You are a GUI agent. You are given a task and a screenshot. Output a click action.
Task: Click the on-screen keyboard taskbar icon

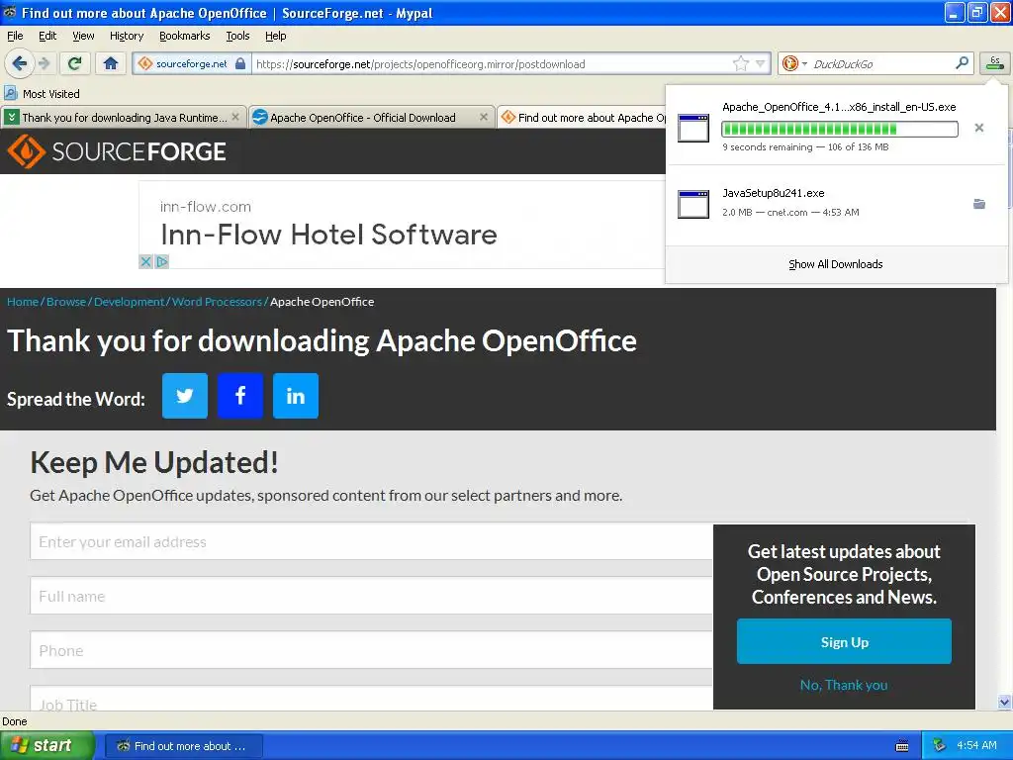pos(902,746)
